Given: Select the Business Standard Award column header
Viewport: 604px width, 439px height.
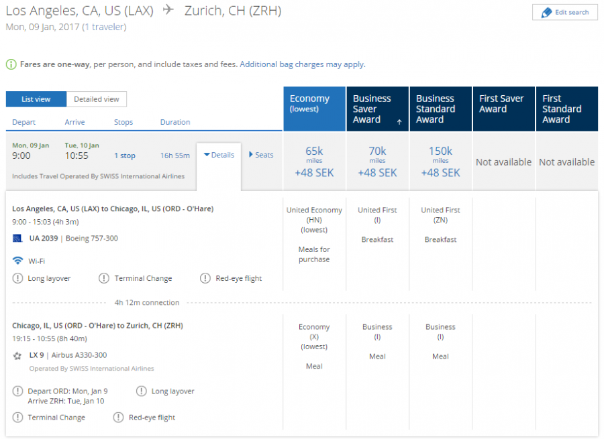Looking at the screenshot, I should coord(441,109).
